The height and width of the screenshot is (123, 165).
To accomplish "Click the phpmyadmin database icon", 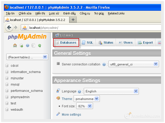I will tap(7, 97).
